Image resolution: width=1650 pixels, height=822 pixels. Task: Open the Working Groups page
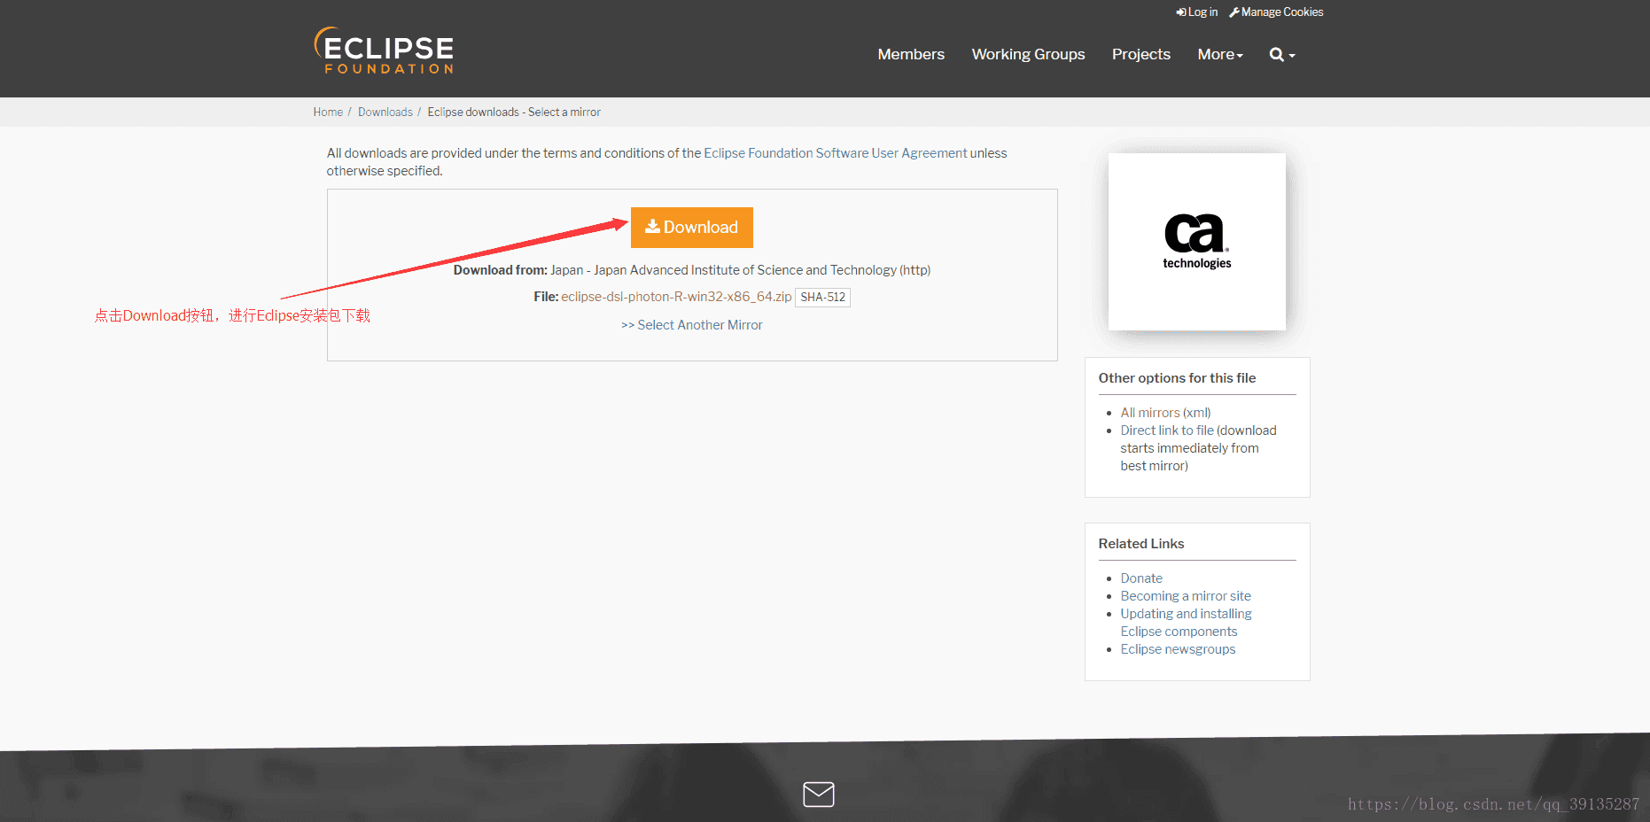[x=1028, y=55]
